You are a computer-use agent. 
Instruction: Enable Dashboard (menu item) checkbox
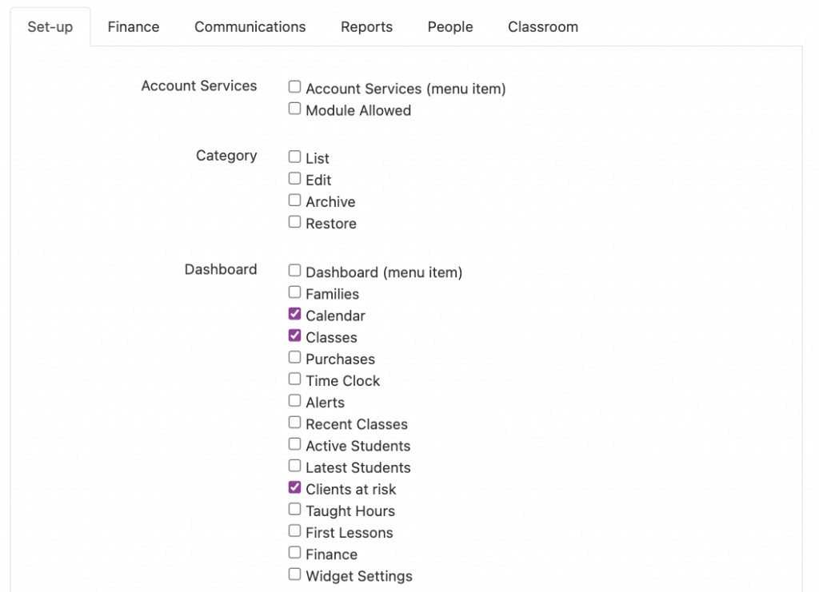pyautogui.click(x=294, y=270)
